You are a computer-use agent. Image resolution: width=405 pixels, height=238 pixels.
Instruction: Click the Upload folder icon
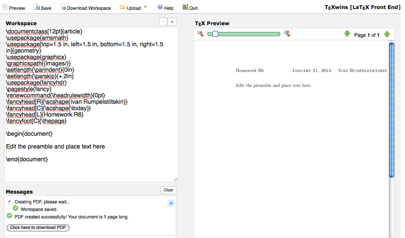[x=122, y=8]
